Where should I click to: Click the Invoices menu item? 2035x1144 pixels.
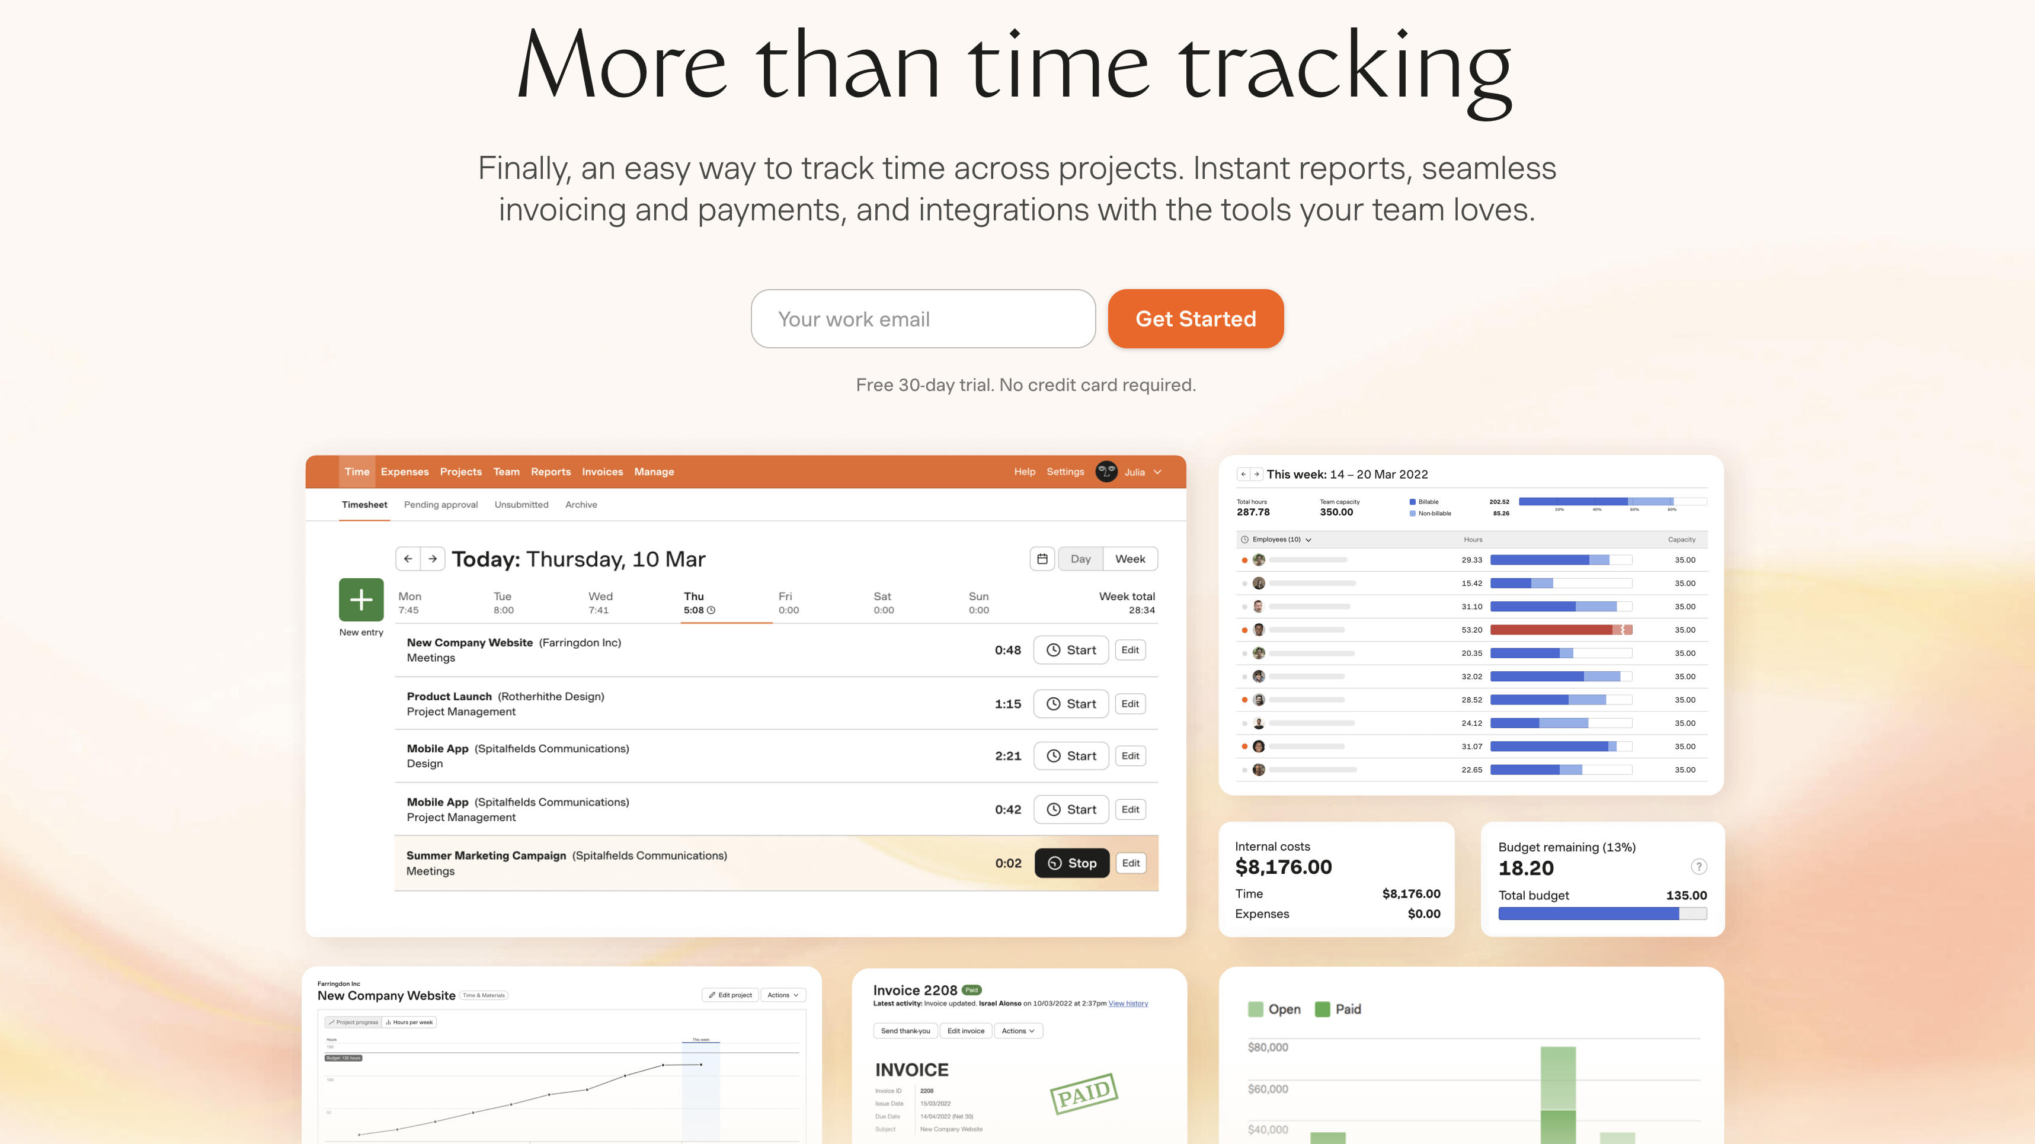[603, 471]
